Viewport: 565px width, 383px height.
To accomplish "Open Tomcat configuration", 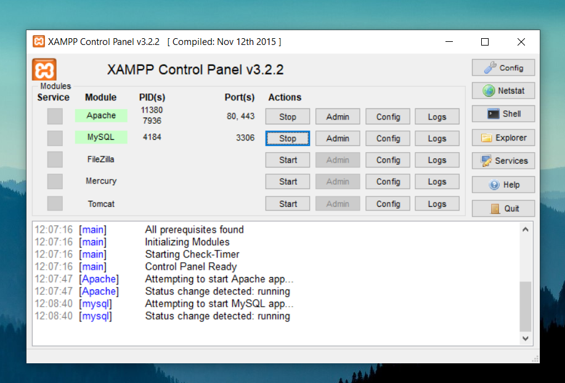I will pyautogui.click(x=387, y=203).
